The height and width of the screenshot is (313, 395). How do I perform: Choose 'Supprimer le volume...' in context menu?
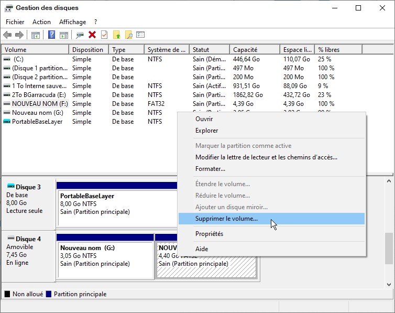pyautogui.click(x=226, y=219)
